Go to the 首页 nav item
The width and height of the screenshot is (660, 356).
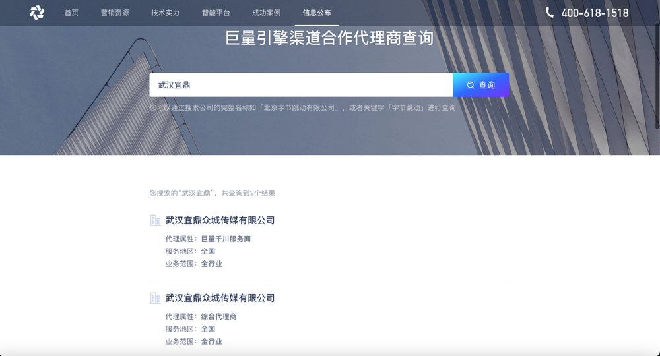click(x=71, y=13)
